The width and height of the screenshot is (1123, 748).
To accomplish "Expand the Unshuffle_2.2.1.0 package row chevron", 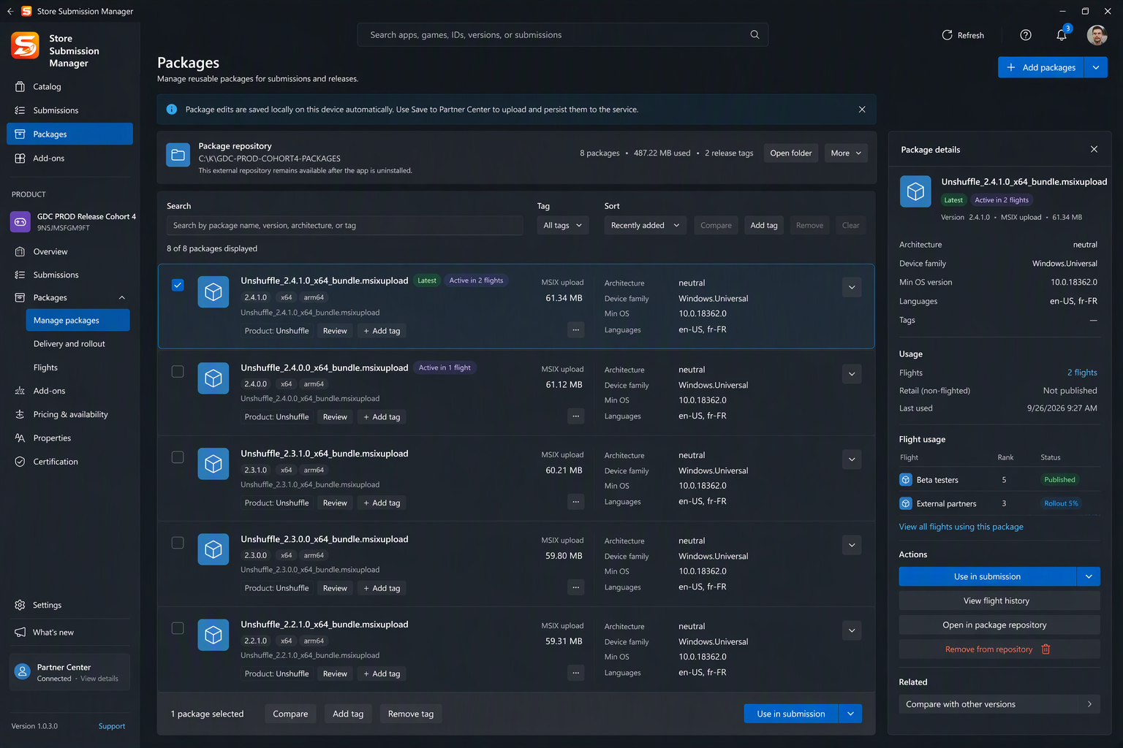I will coord(852,630).
